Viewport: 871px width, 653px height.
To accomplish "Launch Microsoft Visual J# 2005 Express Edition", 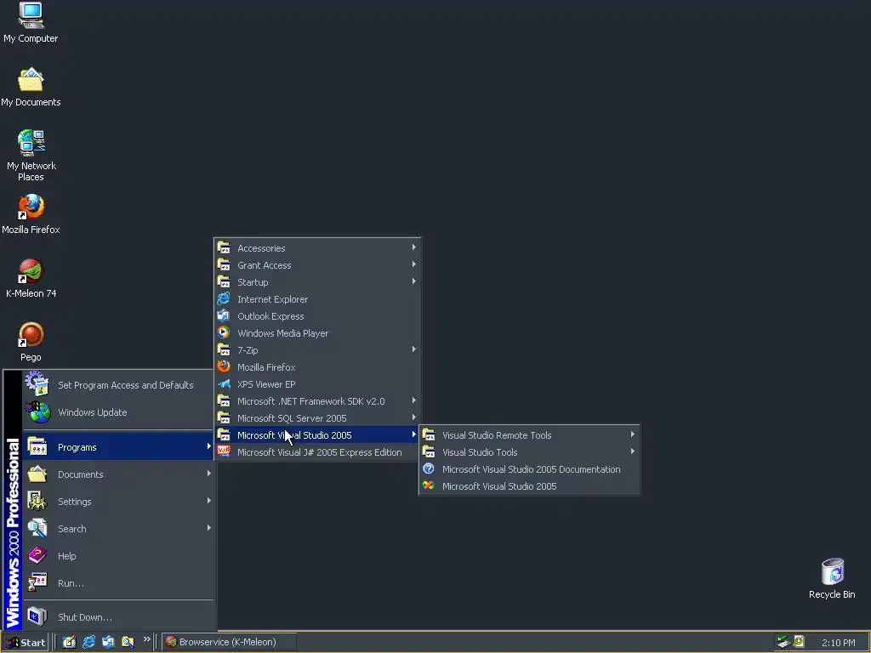I will pyautogui.click(x=317, y=452).
